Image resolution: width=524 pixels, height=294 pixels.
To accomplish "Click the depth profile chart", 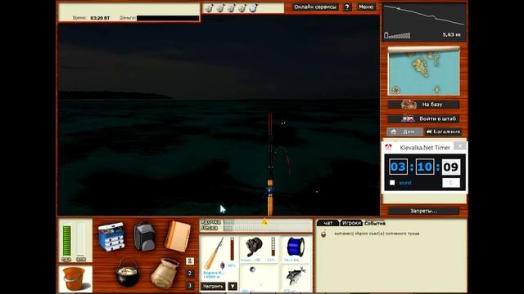I will click(x=424, y=22).
